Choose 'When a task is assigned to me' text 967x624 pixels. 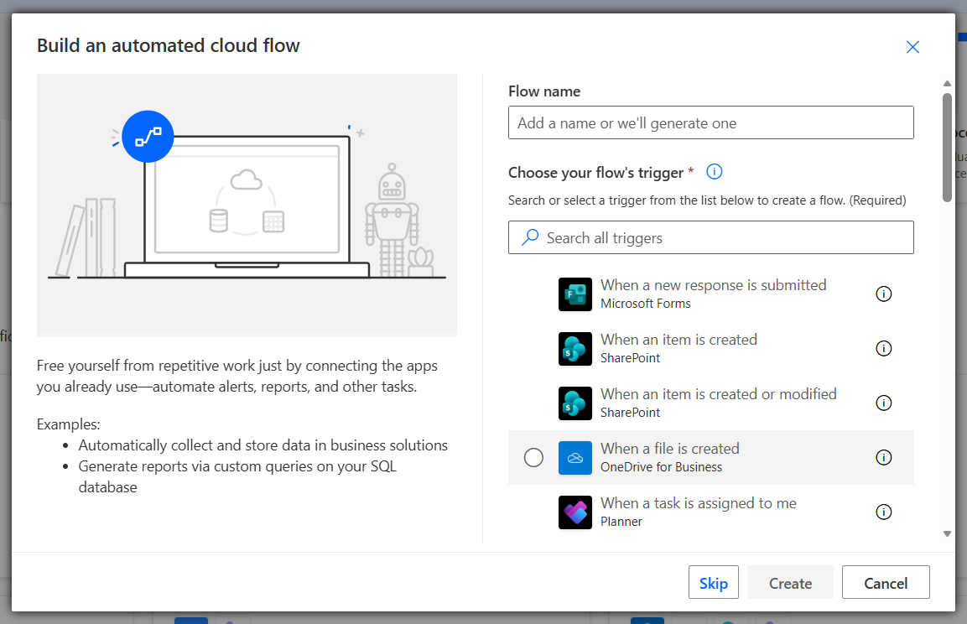point(699,503)
